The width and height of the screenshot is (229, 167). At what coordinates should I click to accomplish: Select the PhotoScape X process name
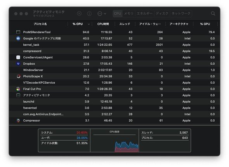pos(33,76)
